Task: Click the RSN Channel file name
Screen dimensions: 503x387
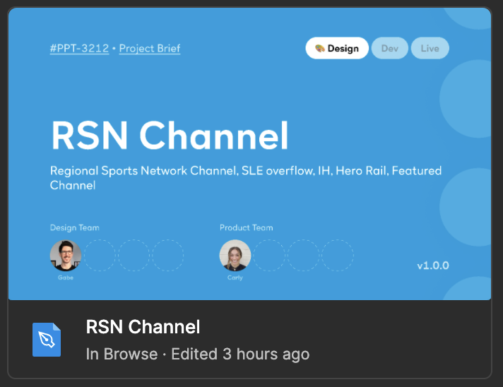Action: [143, 327]
